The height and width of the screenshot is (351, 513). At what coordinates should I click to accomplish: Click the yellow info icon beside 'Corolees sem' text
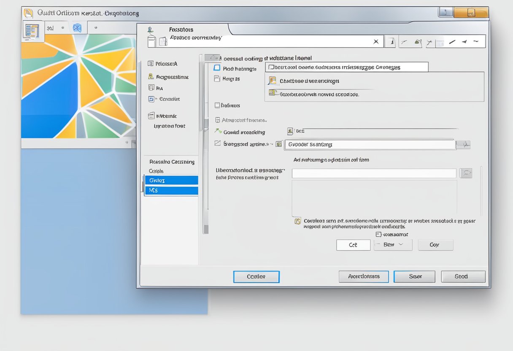coord(297,221)
